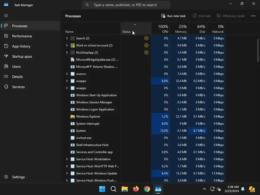
Task: Click Task Manager taskbar icon
Action: (158, 189)
